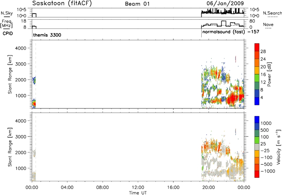The image size is (282, 195).
Task: Click the 'N.Search' legend label
Action: 272,13
